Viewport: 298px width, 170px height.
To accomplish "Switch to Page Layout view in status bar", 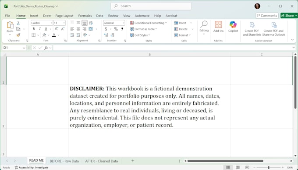I will coord(238,167).
